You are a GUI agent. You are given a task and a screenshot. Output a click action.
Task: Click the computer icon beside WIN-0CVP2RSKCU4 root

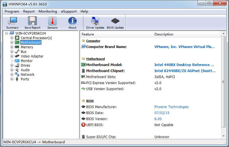(x=12, y=33)
